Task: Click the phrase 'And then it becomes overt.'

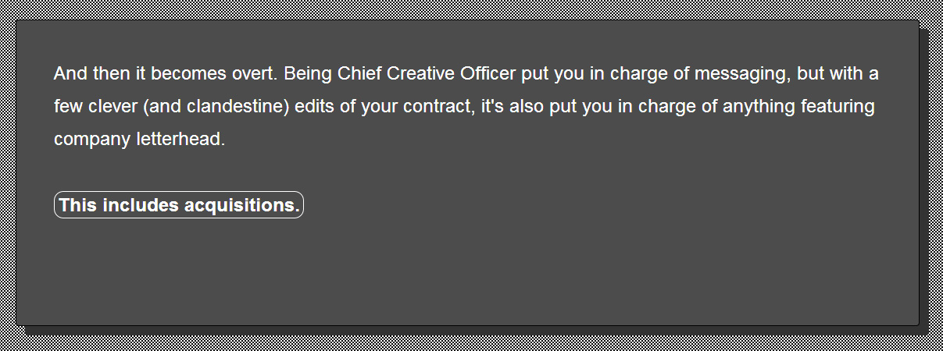Action: (166, 74)
